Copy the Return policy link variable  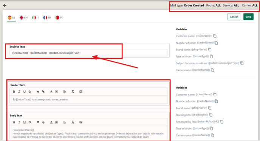pos(222,122)
